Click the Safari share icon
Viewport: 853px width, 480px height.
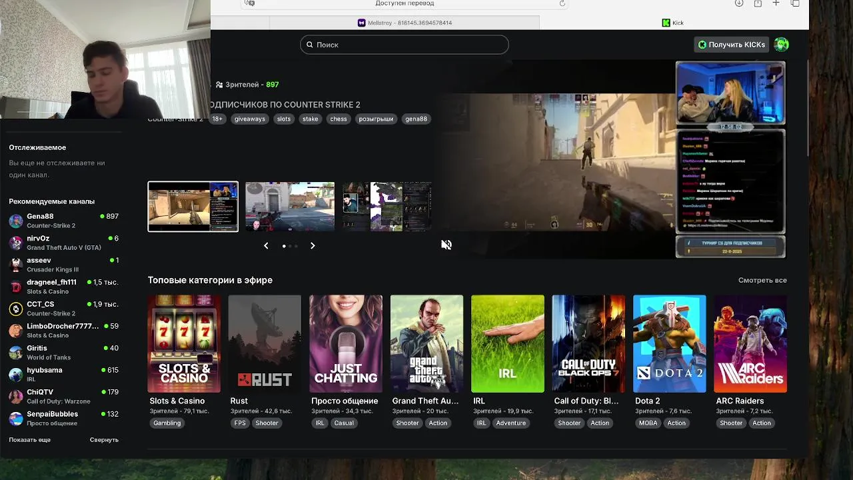click(758, 3)
